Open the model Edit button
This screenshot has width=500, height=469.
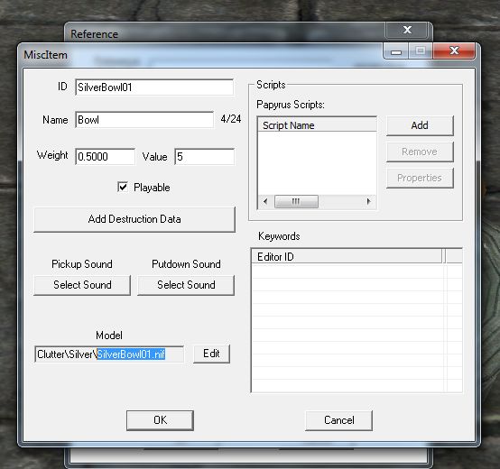pyautogui.click(x=211, y=354)
